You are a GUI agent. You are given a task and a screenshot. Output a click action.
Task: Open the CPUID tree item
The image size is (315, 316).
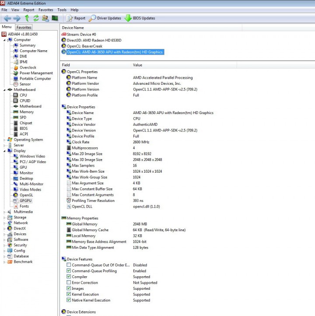[25, 101]
